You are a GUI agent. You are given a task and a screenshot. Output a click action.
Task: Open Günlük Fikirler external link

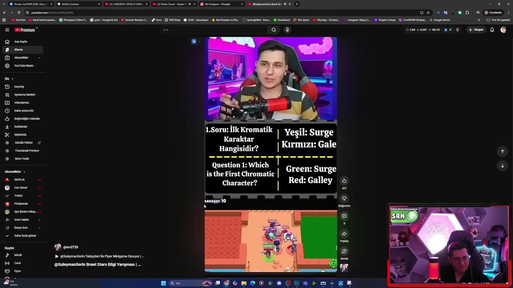[x=22, y=142]
